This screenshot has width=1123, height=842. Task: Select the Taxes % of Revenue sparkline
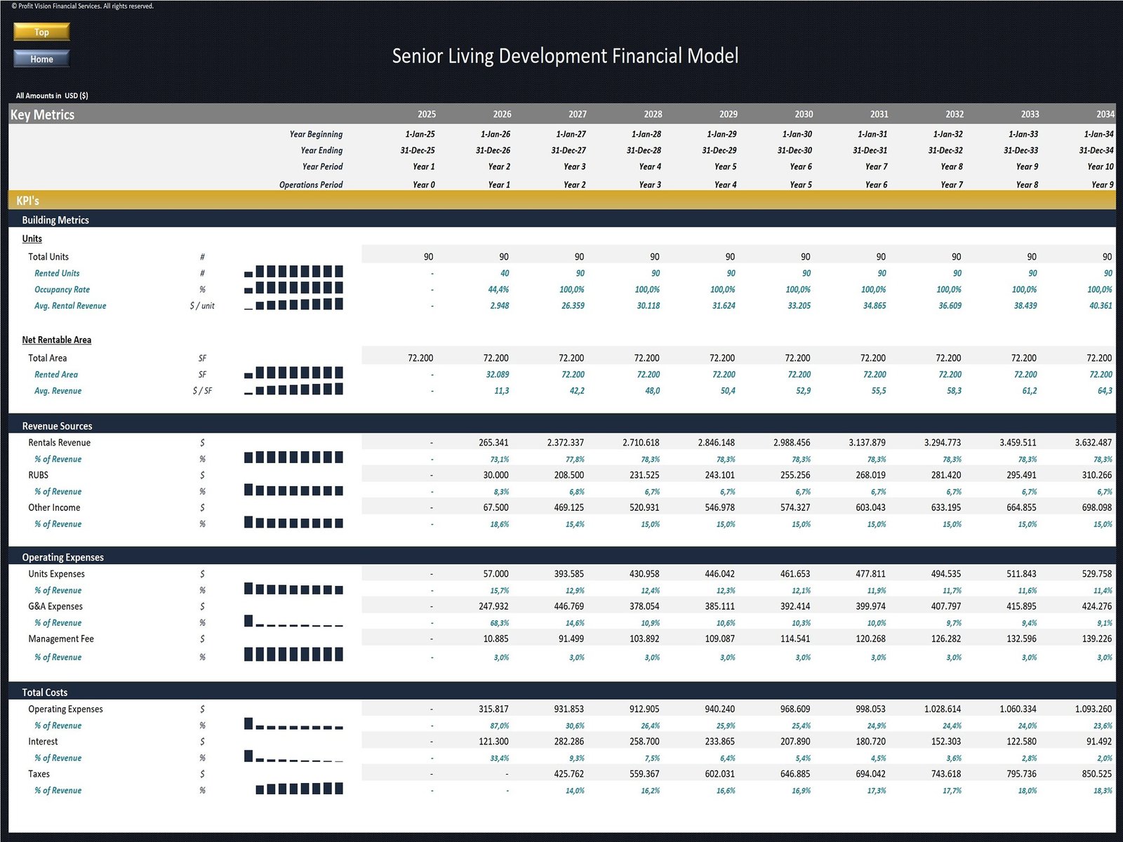[x=299, y=789]
